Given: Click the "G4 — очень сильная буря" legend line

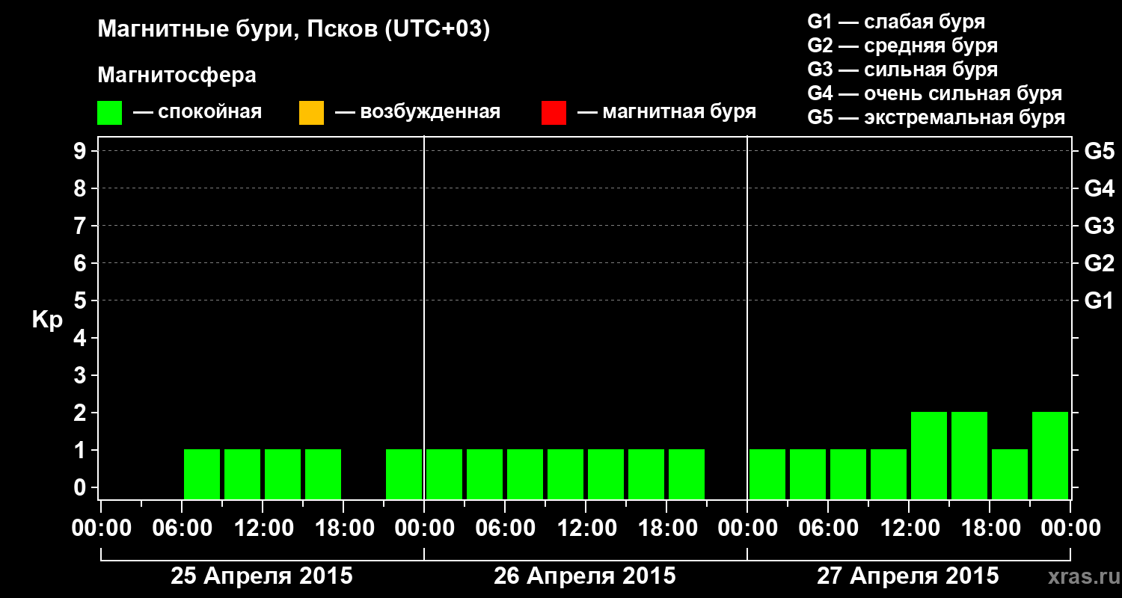Looking at the screenshot, I should click(935, 93).
